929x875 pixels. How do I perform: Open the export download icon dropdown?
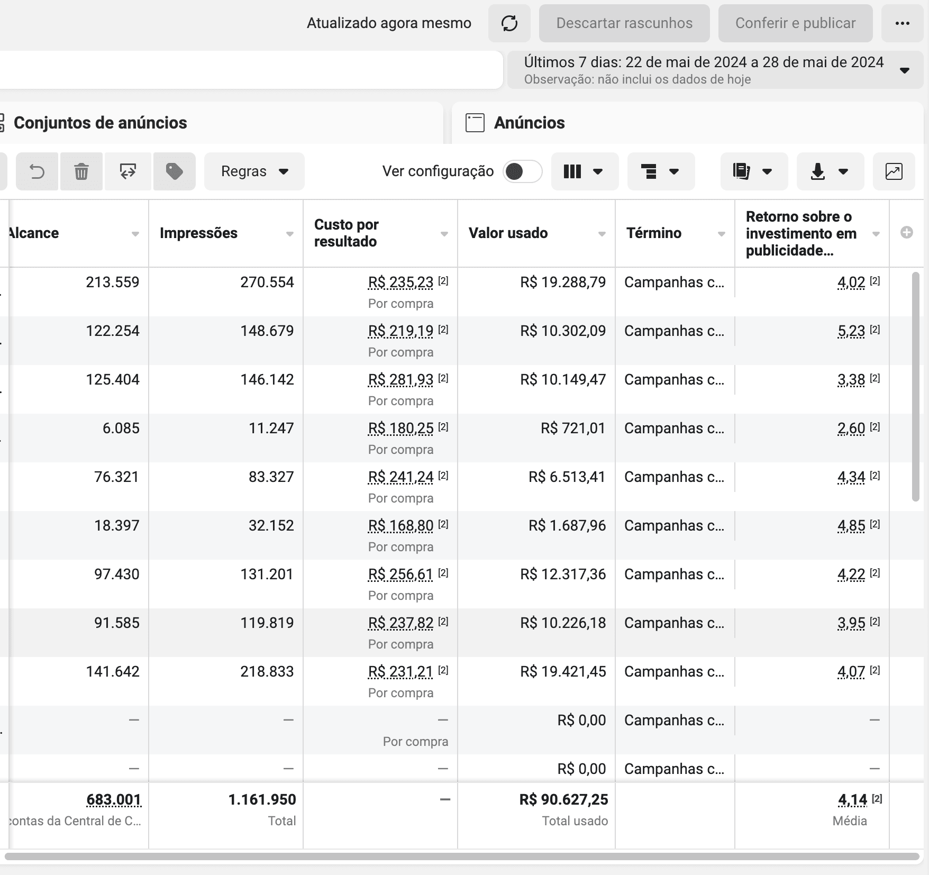coord(830,171)
